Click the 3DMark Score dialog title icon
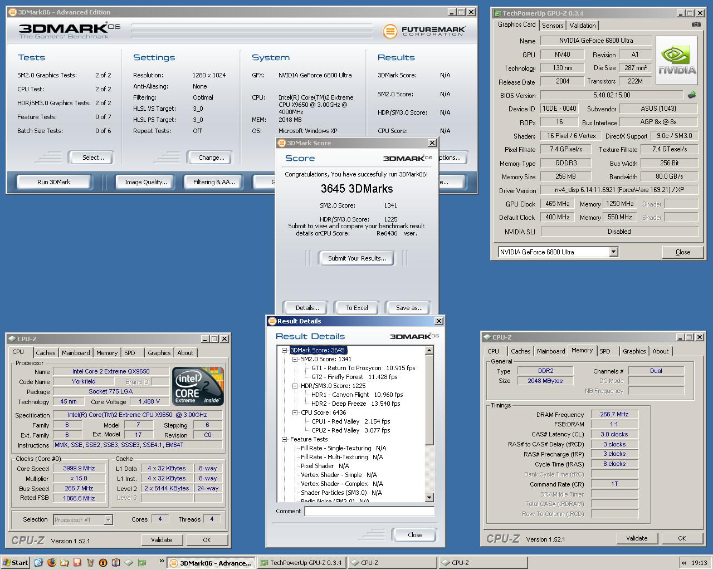 click(x=281, y=143)
